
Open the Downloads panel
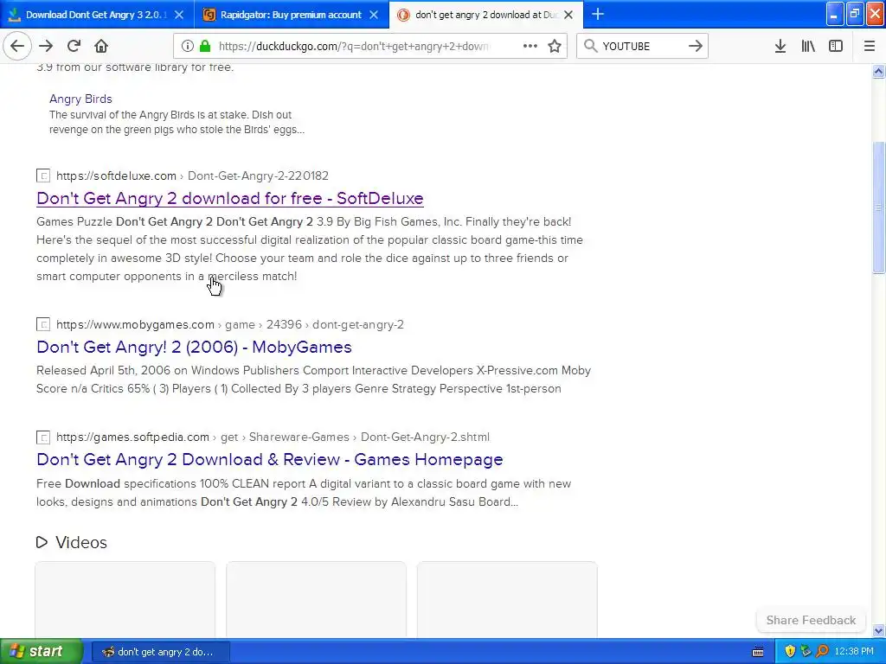(780, 47)
